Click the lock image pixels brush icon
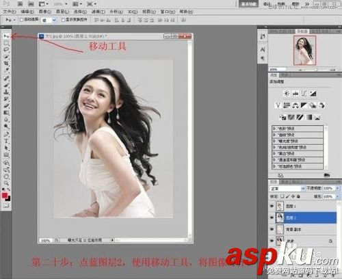 pos(288,196)
